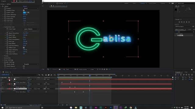Toggle visibility eye of the ablisa layer
This screenshot has height=109, width=195.
tap(1, 89)
